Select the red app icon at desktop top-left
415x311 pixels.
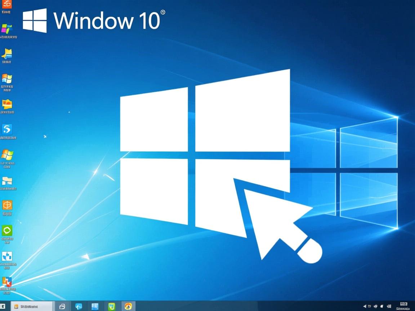coord(6,5)
